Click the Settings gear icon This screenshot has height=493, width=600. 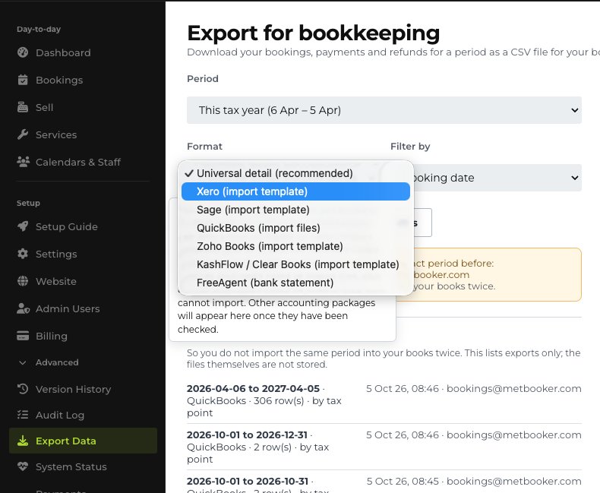point(23,254)
